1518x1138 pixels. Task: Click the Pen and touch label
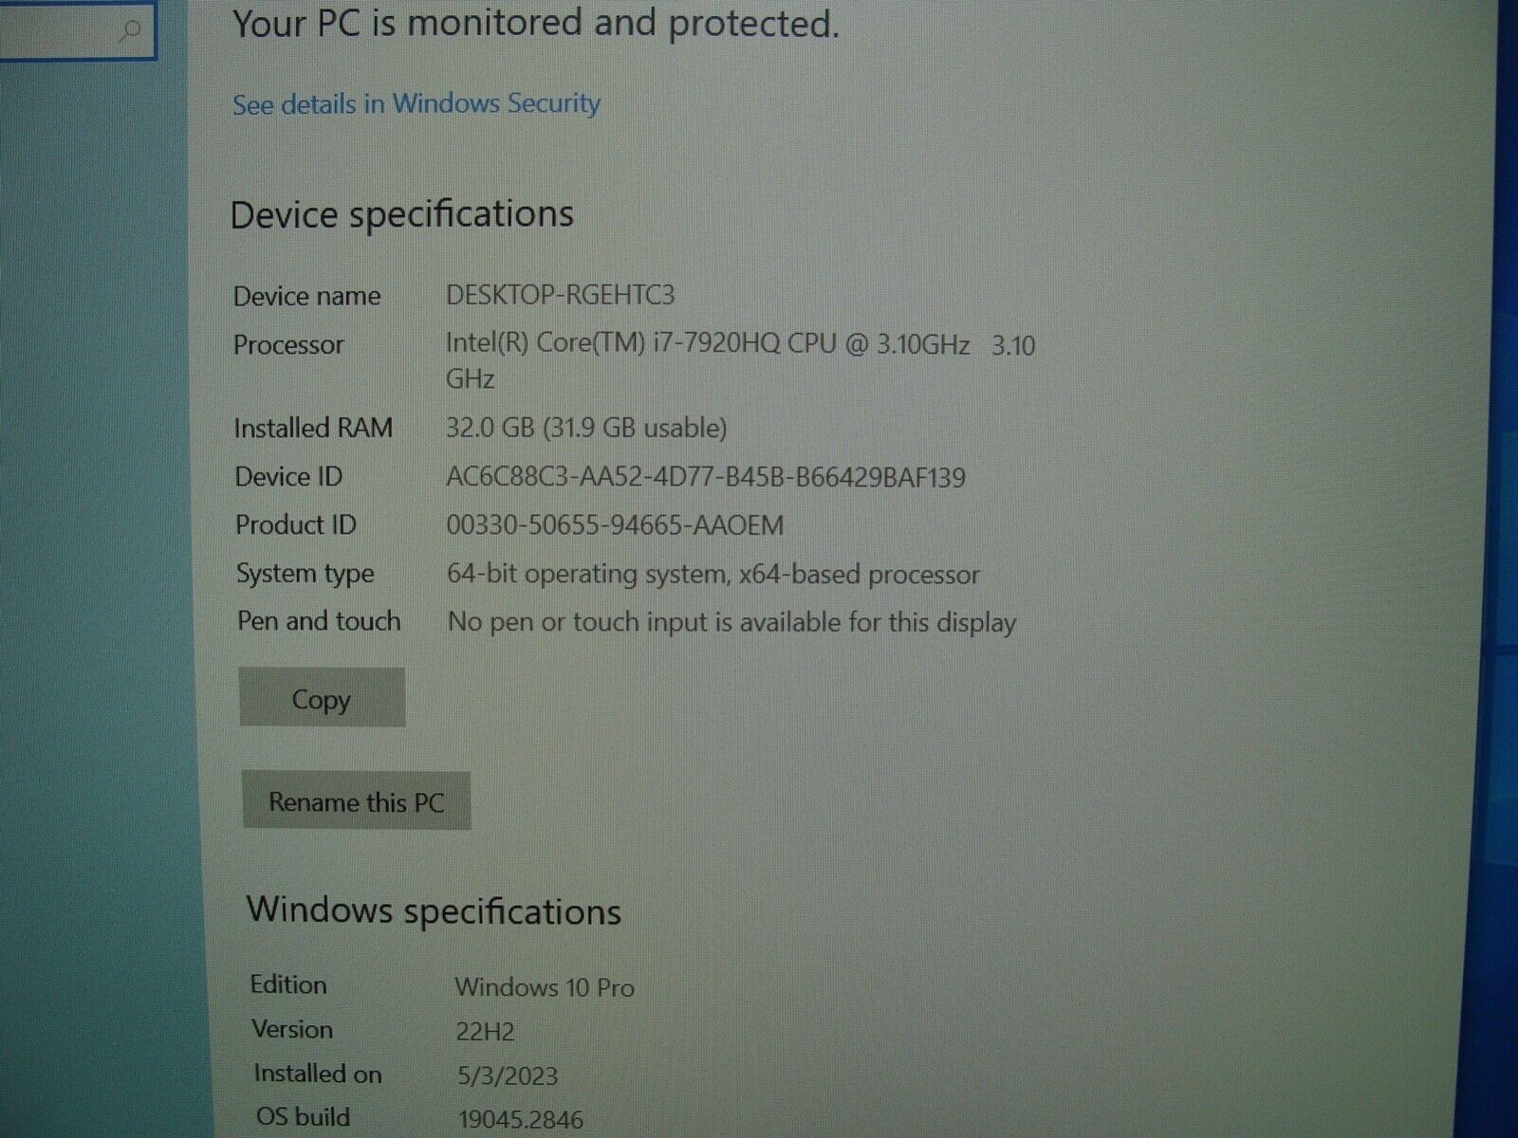pyautogui.click(x=319, y=621)
